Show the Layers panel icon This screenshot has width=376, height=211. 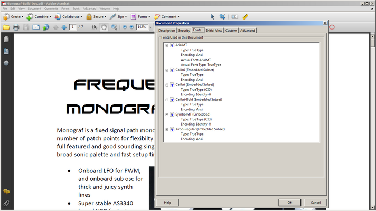coord(6,63)
